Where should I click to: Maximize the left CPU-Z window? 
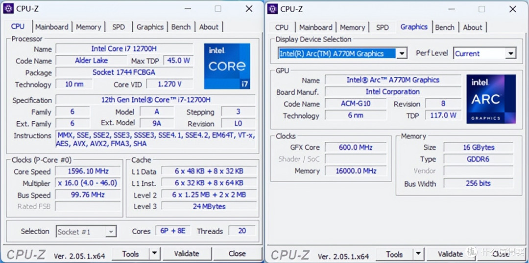click(218, 9)
